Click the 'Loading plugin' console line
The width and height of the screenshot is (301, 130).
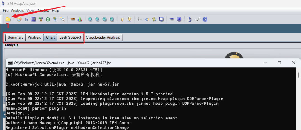[112, 104]
